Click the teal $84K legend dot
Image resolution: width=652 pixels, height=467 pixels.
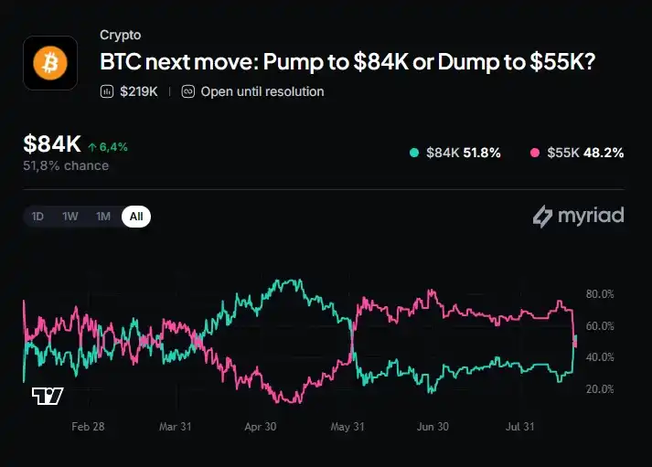point(413,153)
